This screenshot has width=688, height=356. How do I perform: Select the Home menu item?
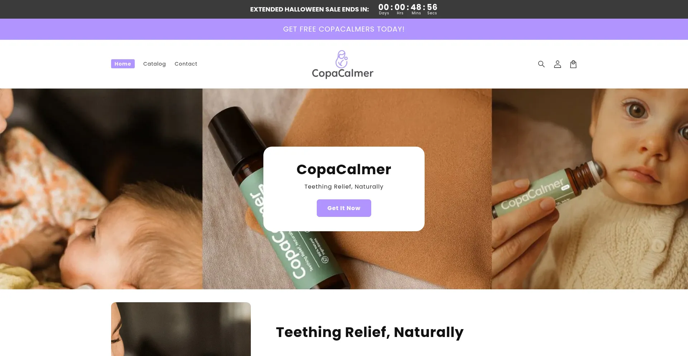(123, 64)
